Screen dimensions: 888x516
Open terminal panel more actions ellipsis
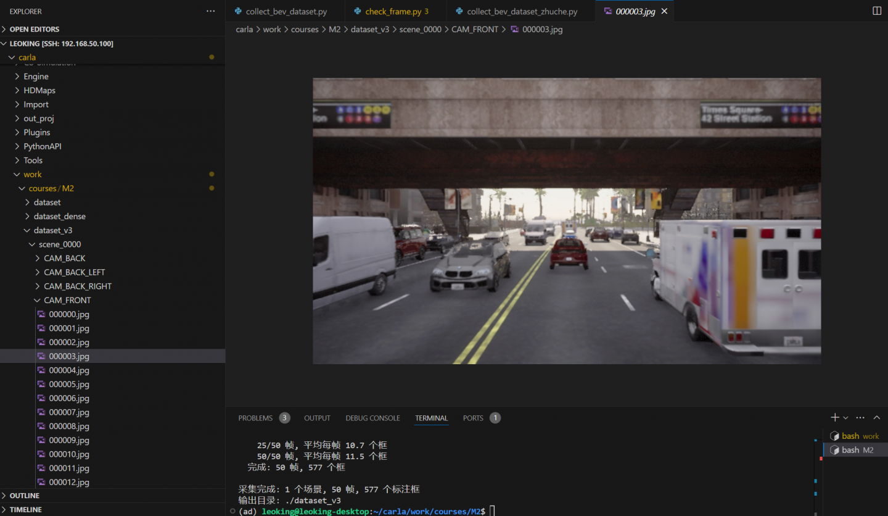[860, 418]
